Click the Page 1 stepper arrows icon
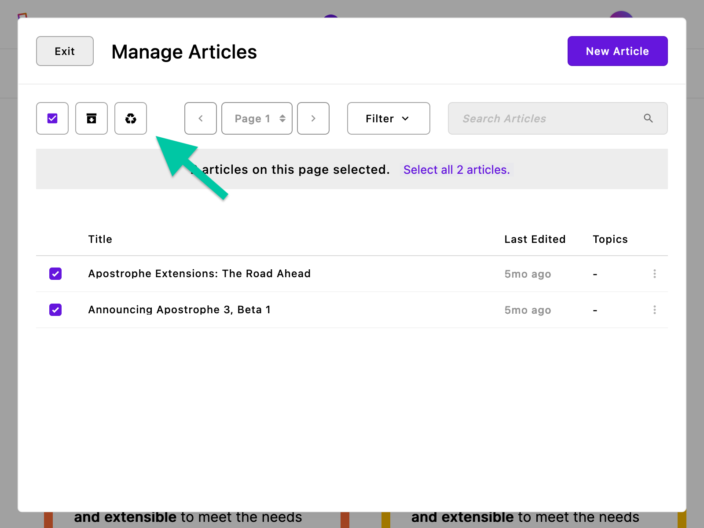The image size is (704, 528). tap(282, 118)
